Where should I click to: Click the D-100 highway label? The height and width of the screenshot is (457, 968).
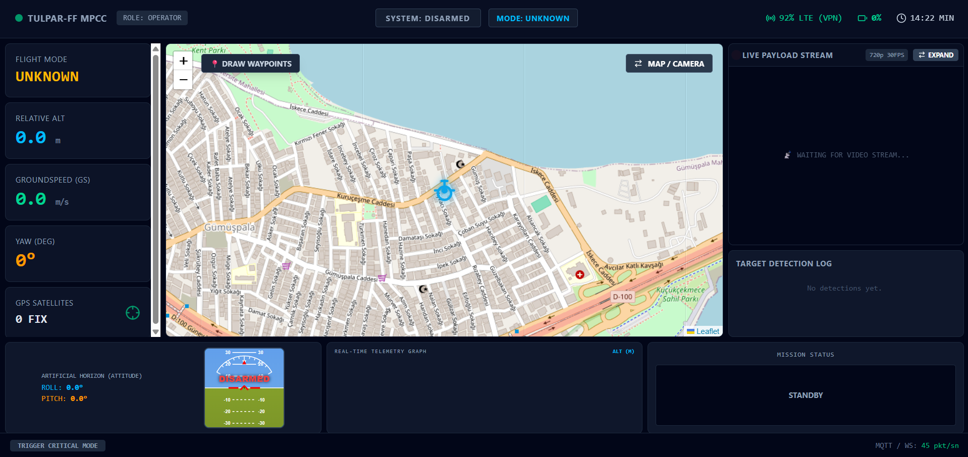(622, 297)
